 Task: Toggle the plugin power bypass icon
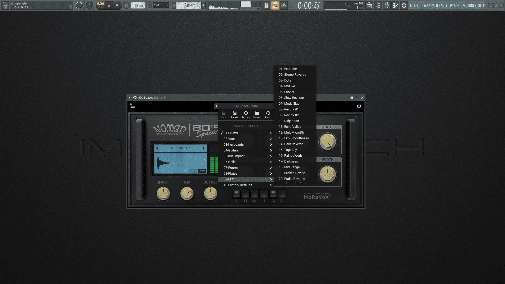point(359,106)
